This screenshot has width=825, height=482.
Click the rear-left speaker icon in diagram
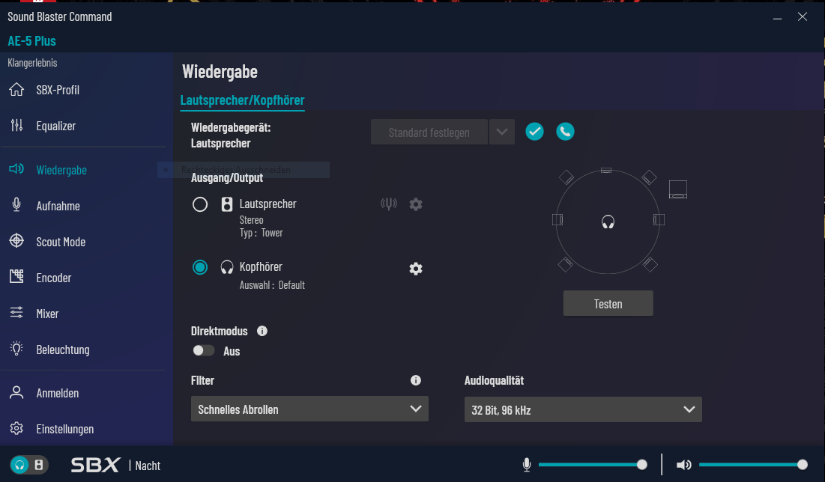point(566,264)
